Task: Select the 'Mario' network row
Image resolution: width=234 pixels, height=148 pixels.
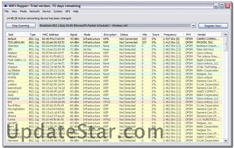Action: pyautogui.click(x=115, y=63)
